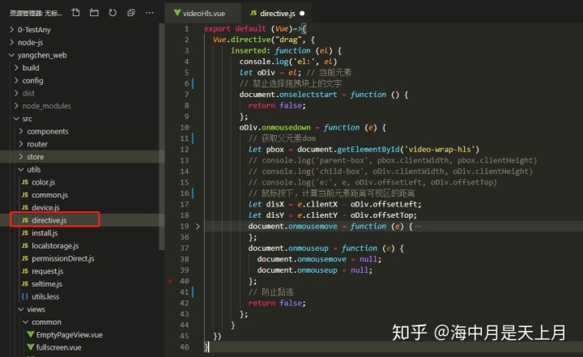This screenshot has height=357, width=583.
Task: Click the Vue icon on videoHls.vue tab
Action: 177,13
